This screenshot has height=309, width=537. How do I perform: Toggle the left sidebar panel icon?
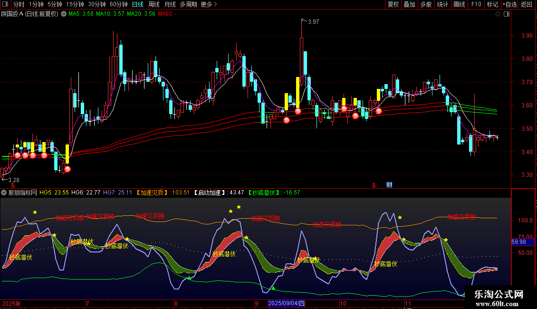5,4
